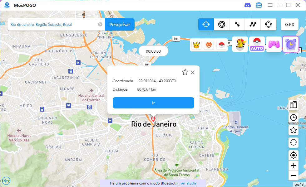Click the BONSUCESSO neighborhood label
The width and height of the screenshot is (306, 187).
point(74,35)
